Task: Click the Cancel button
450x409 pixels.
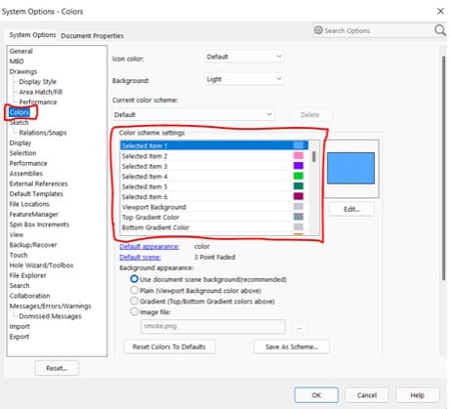Action: (x=367, y=395)
